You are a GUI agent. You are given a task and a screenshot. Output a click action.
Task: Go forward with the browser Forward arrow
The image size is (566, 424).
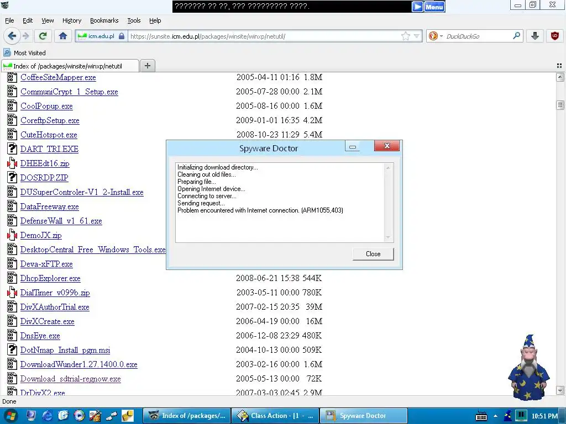25,36
